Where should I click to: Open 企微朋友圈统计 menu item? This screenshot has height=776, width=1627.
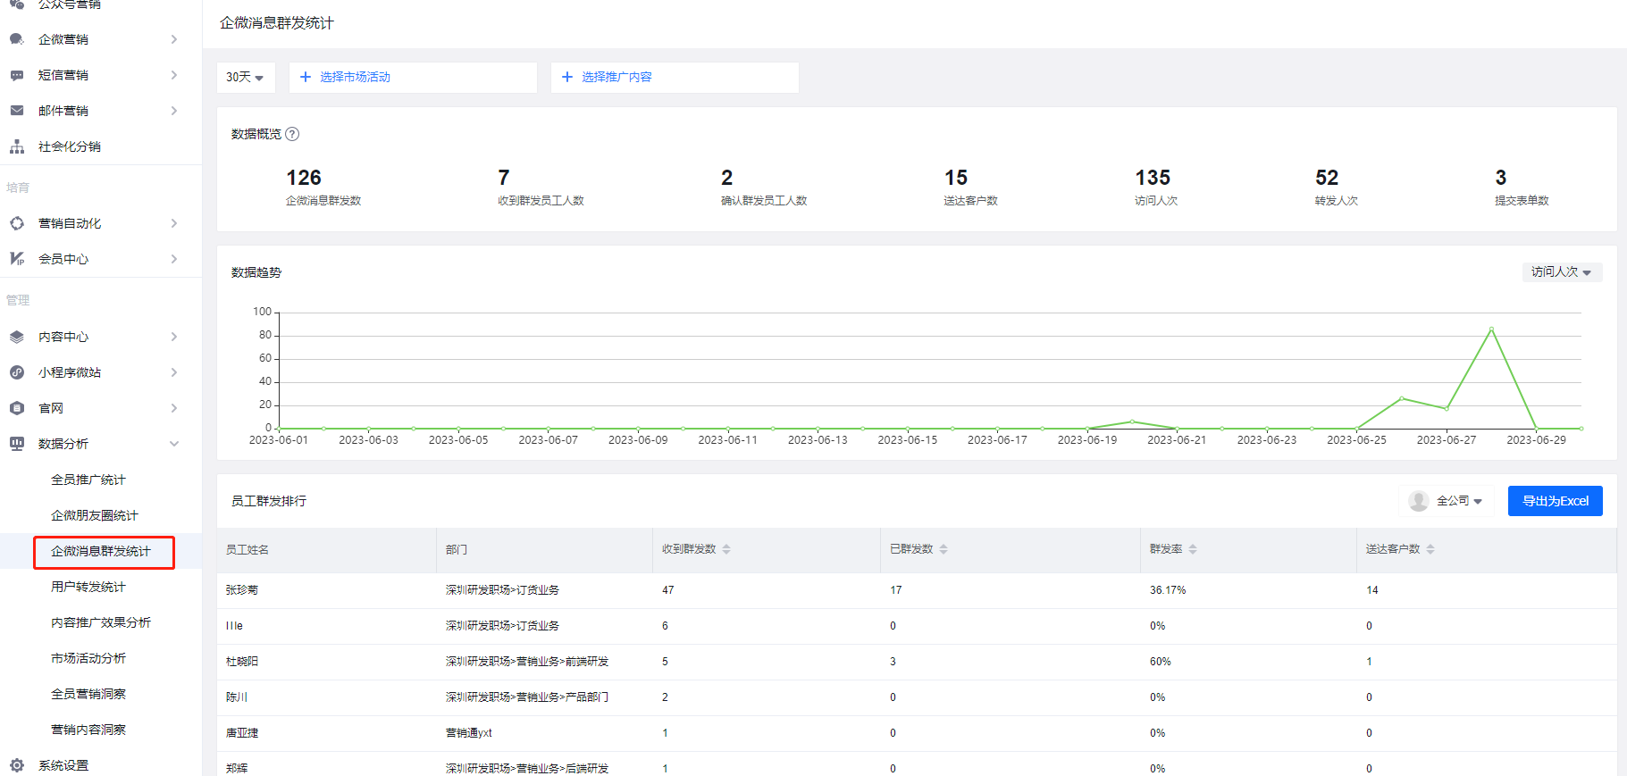pos(95,515)
